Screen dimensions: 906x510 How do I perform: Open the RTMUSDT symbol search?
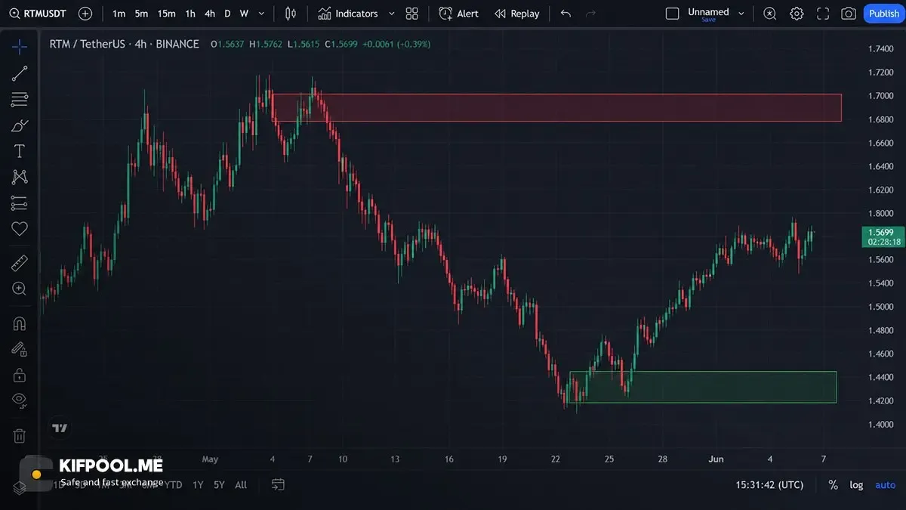[x=37, y=14]
